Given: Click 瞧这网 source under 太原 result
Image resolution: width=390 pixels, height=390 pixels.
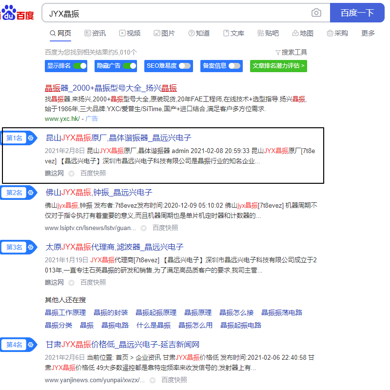Looking at the screenshot, I should 54,283.
